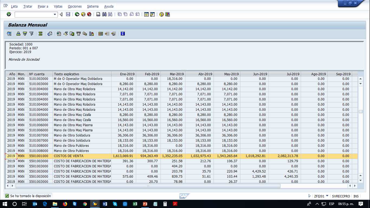Open the Ayuda menu
Image resolution: width=370 pixels, height=208 pixels.
[109, 6]
